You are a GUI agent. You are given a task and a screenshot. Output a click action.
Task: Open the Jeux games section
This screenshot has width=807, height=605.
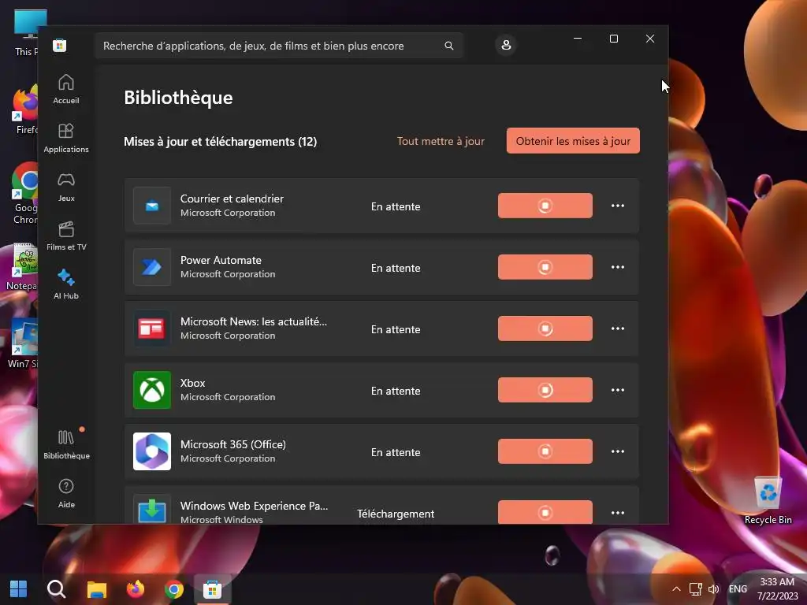click(x=66, y=187)
